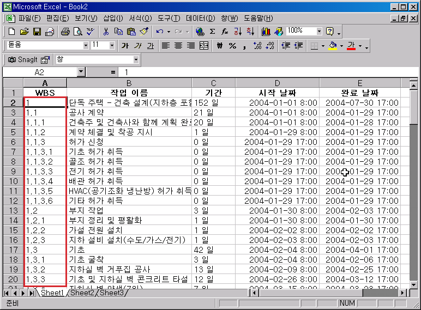The width and height of the screenshot is (421, 310).
Task: Click the Sort Ascending icon
Action: [238, 32]
